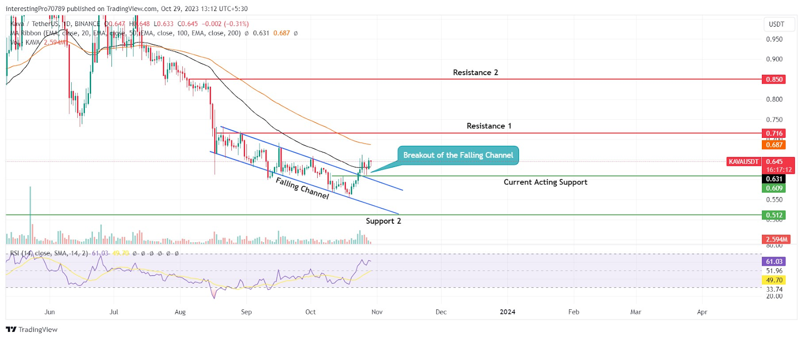Click the green 0.609 support price label
The width and height of the screenshot is (803, 339).
tap(774, 188)
